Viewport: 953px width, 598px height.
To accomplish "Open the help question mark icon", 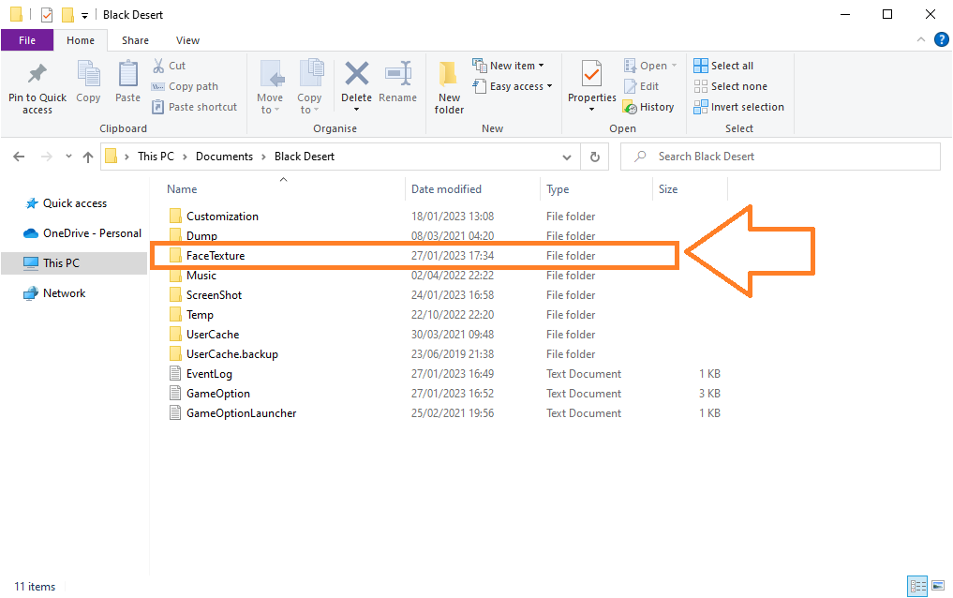I will click(942, 39).
